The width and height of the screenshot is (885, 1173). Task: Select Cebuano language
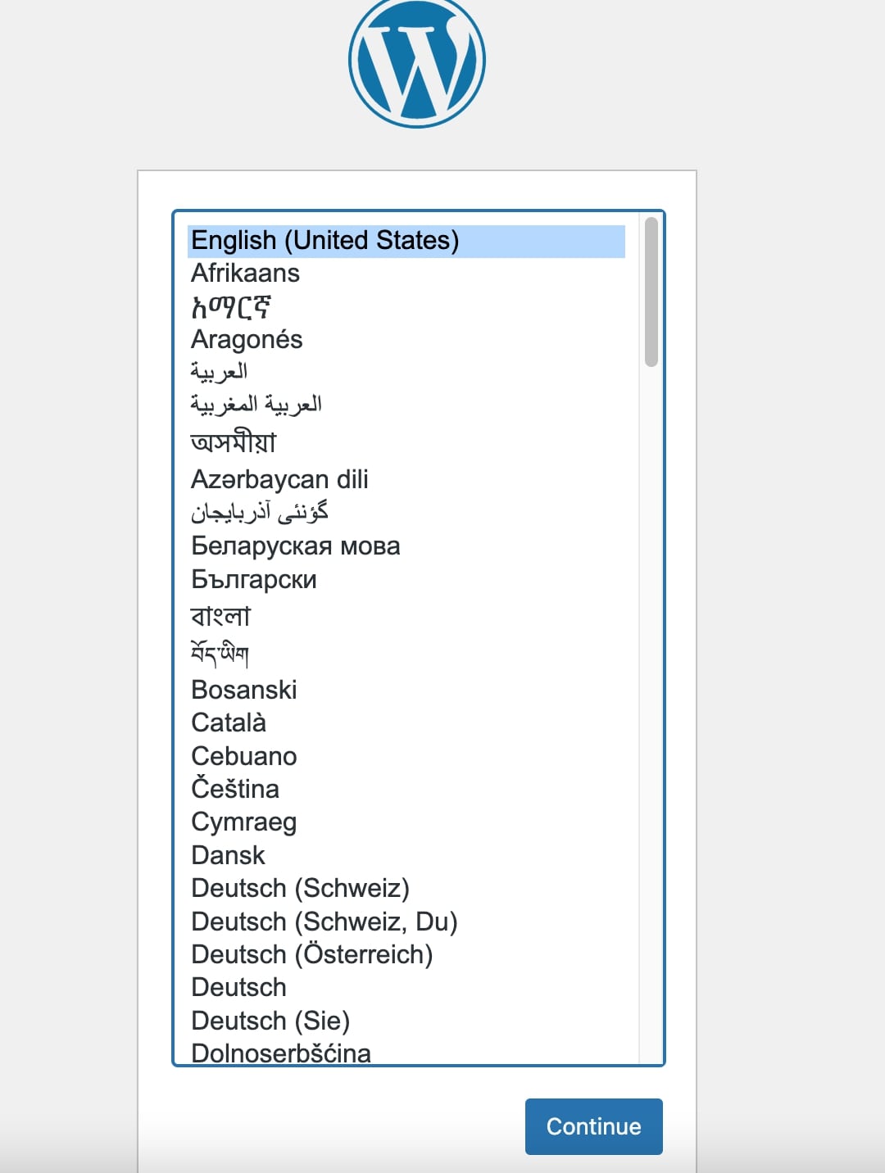(243, 757)
